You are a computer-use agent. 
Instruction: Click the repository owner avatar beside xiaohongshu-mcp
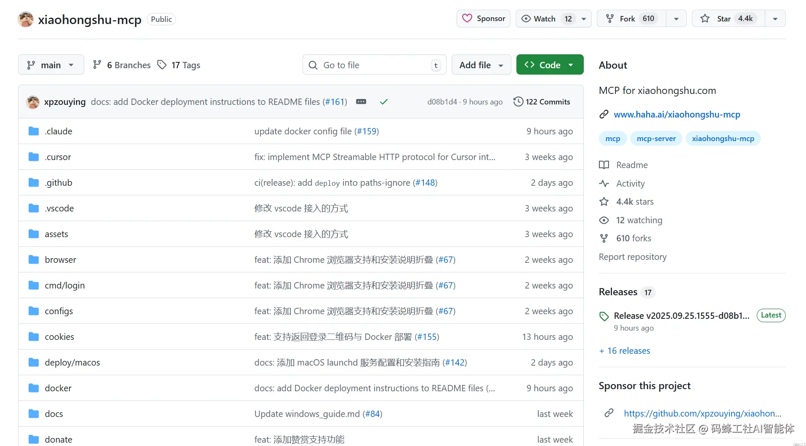click(26, 19)
